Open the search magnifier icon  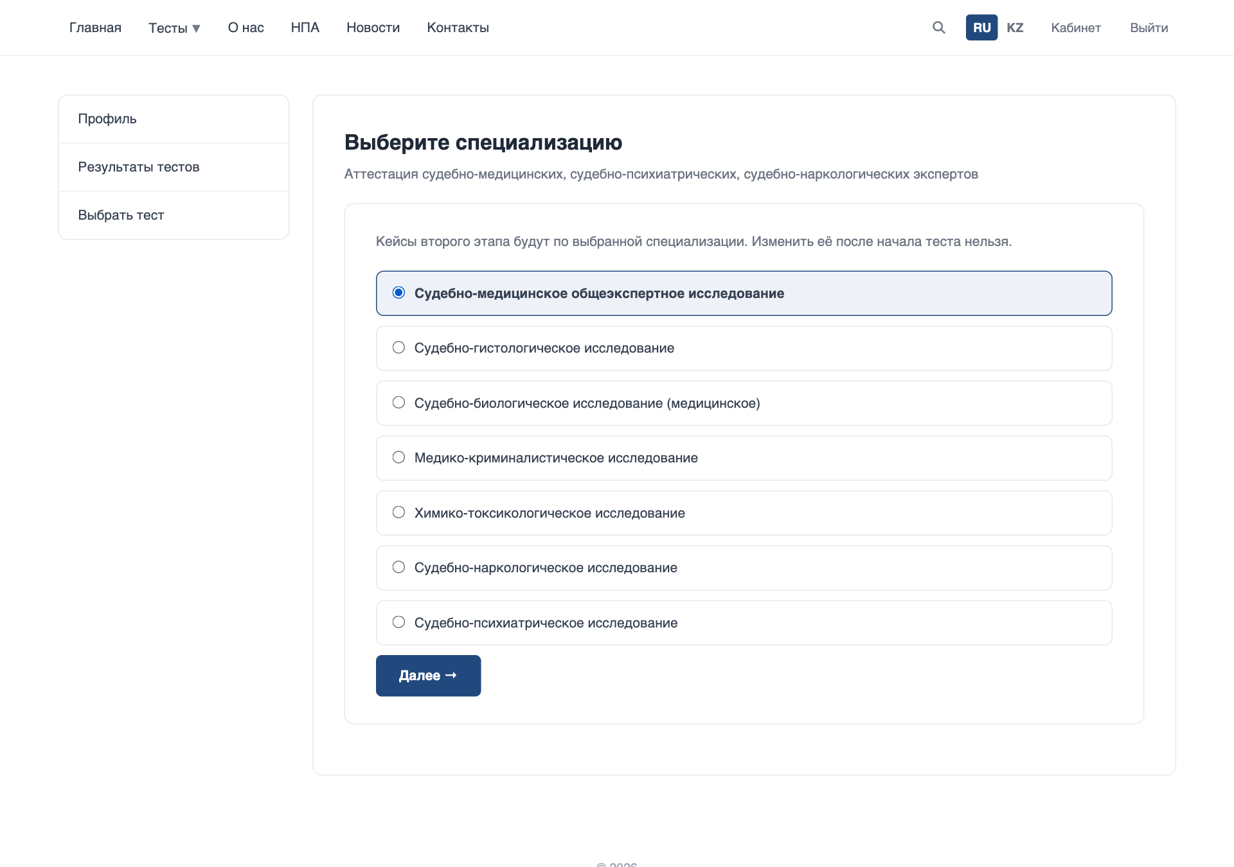coord(938,28)
